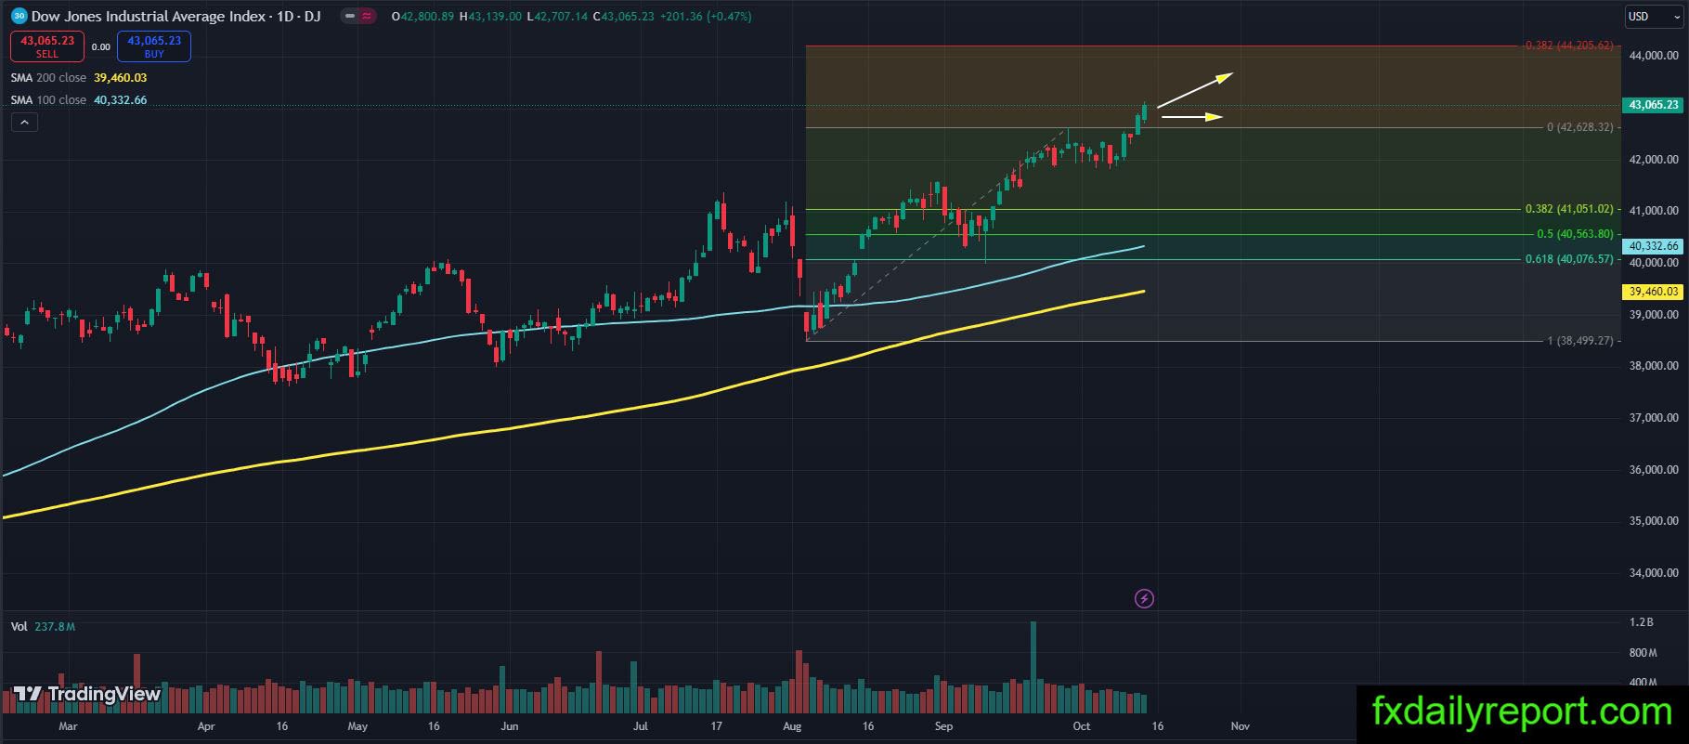Click the 35,000.00 price axis label

coord(1654,521)
